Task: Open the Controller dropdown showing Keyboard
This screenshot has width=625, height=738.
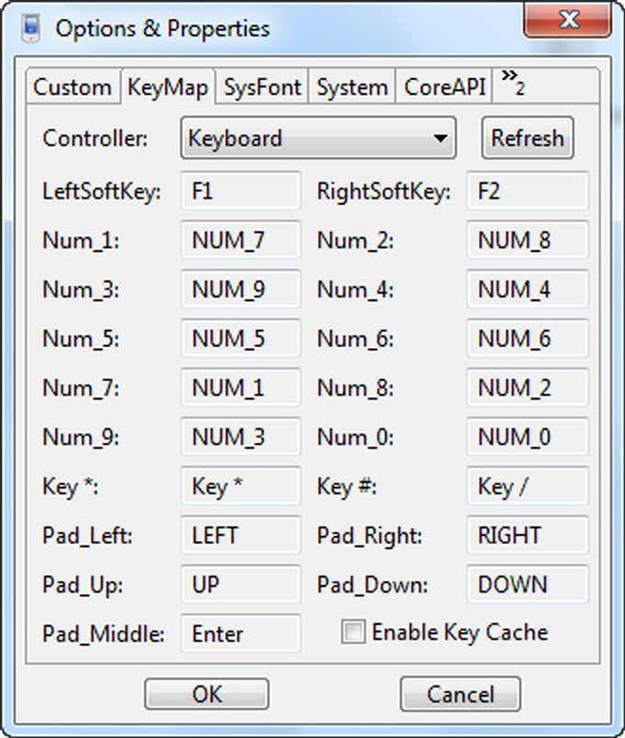Action: 317,138
